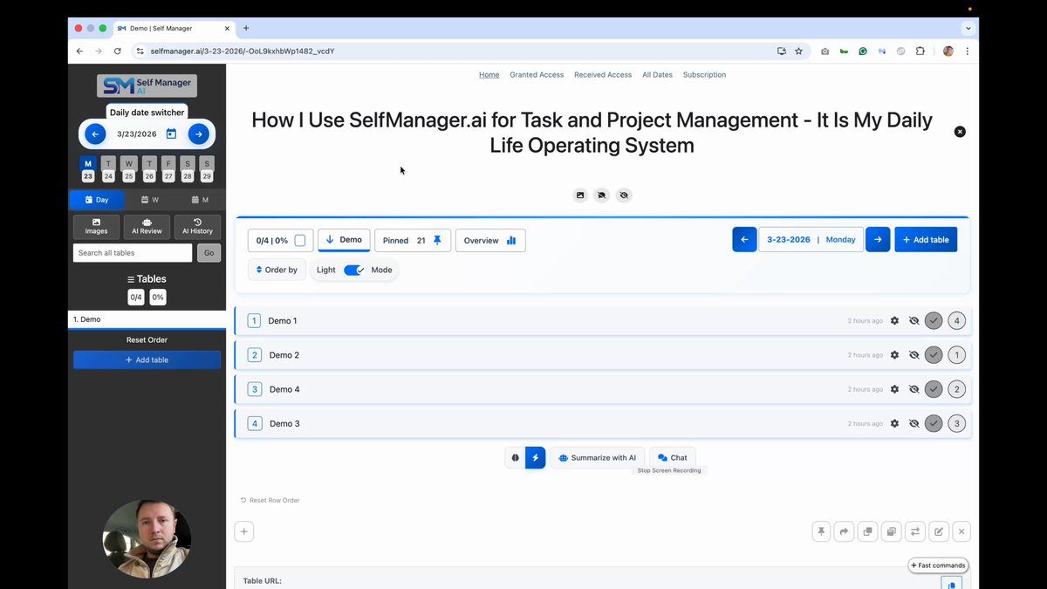The height and width of the screenshot is (589, 1047).
Task: Open the AI Review panel
Action: tap(147, 227)
